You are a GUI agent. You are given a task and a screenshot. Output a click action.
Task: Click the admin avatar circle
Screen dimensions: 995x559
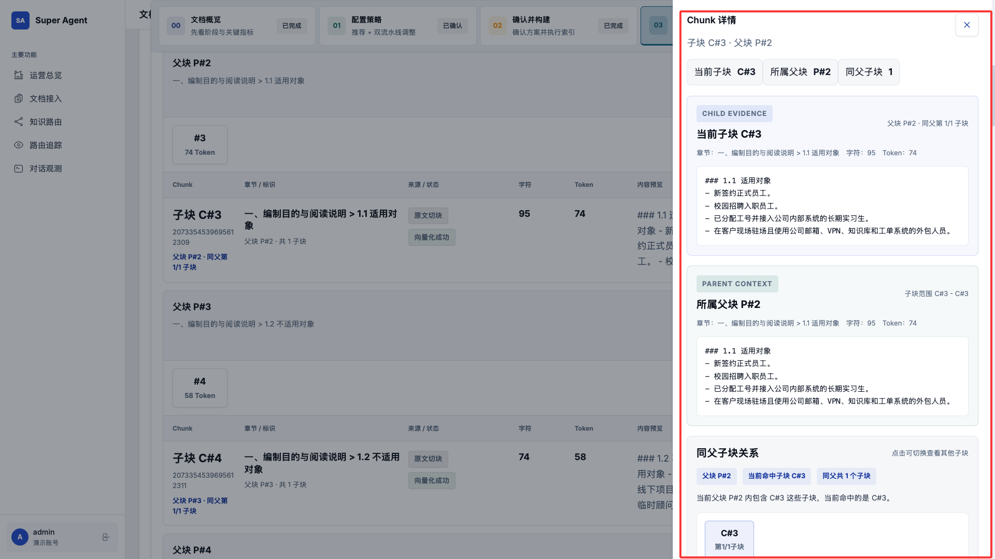(x=20, y=537)
